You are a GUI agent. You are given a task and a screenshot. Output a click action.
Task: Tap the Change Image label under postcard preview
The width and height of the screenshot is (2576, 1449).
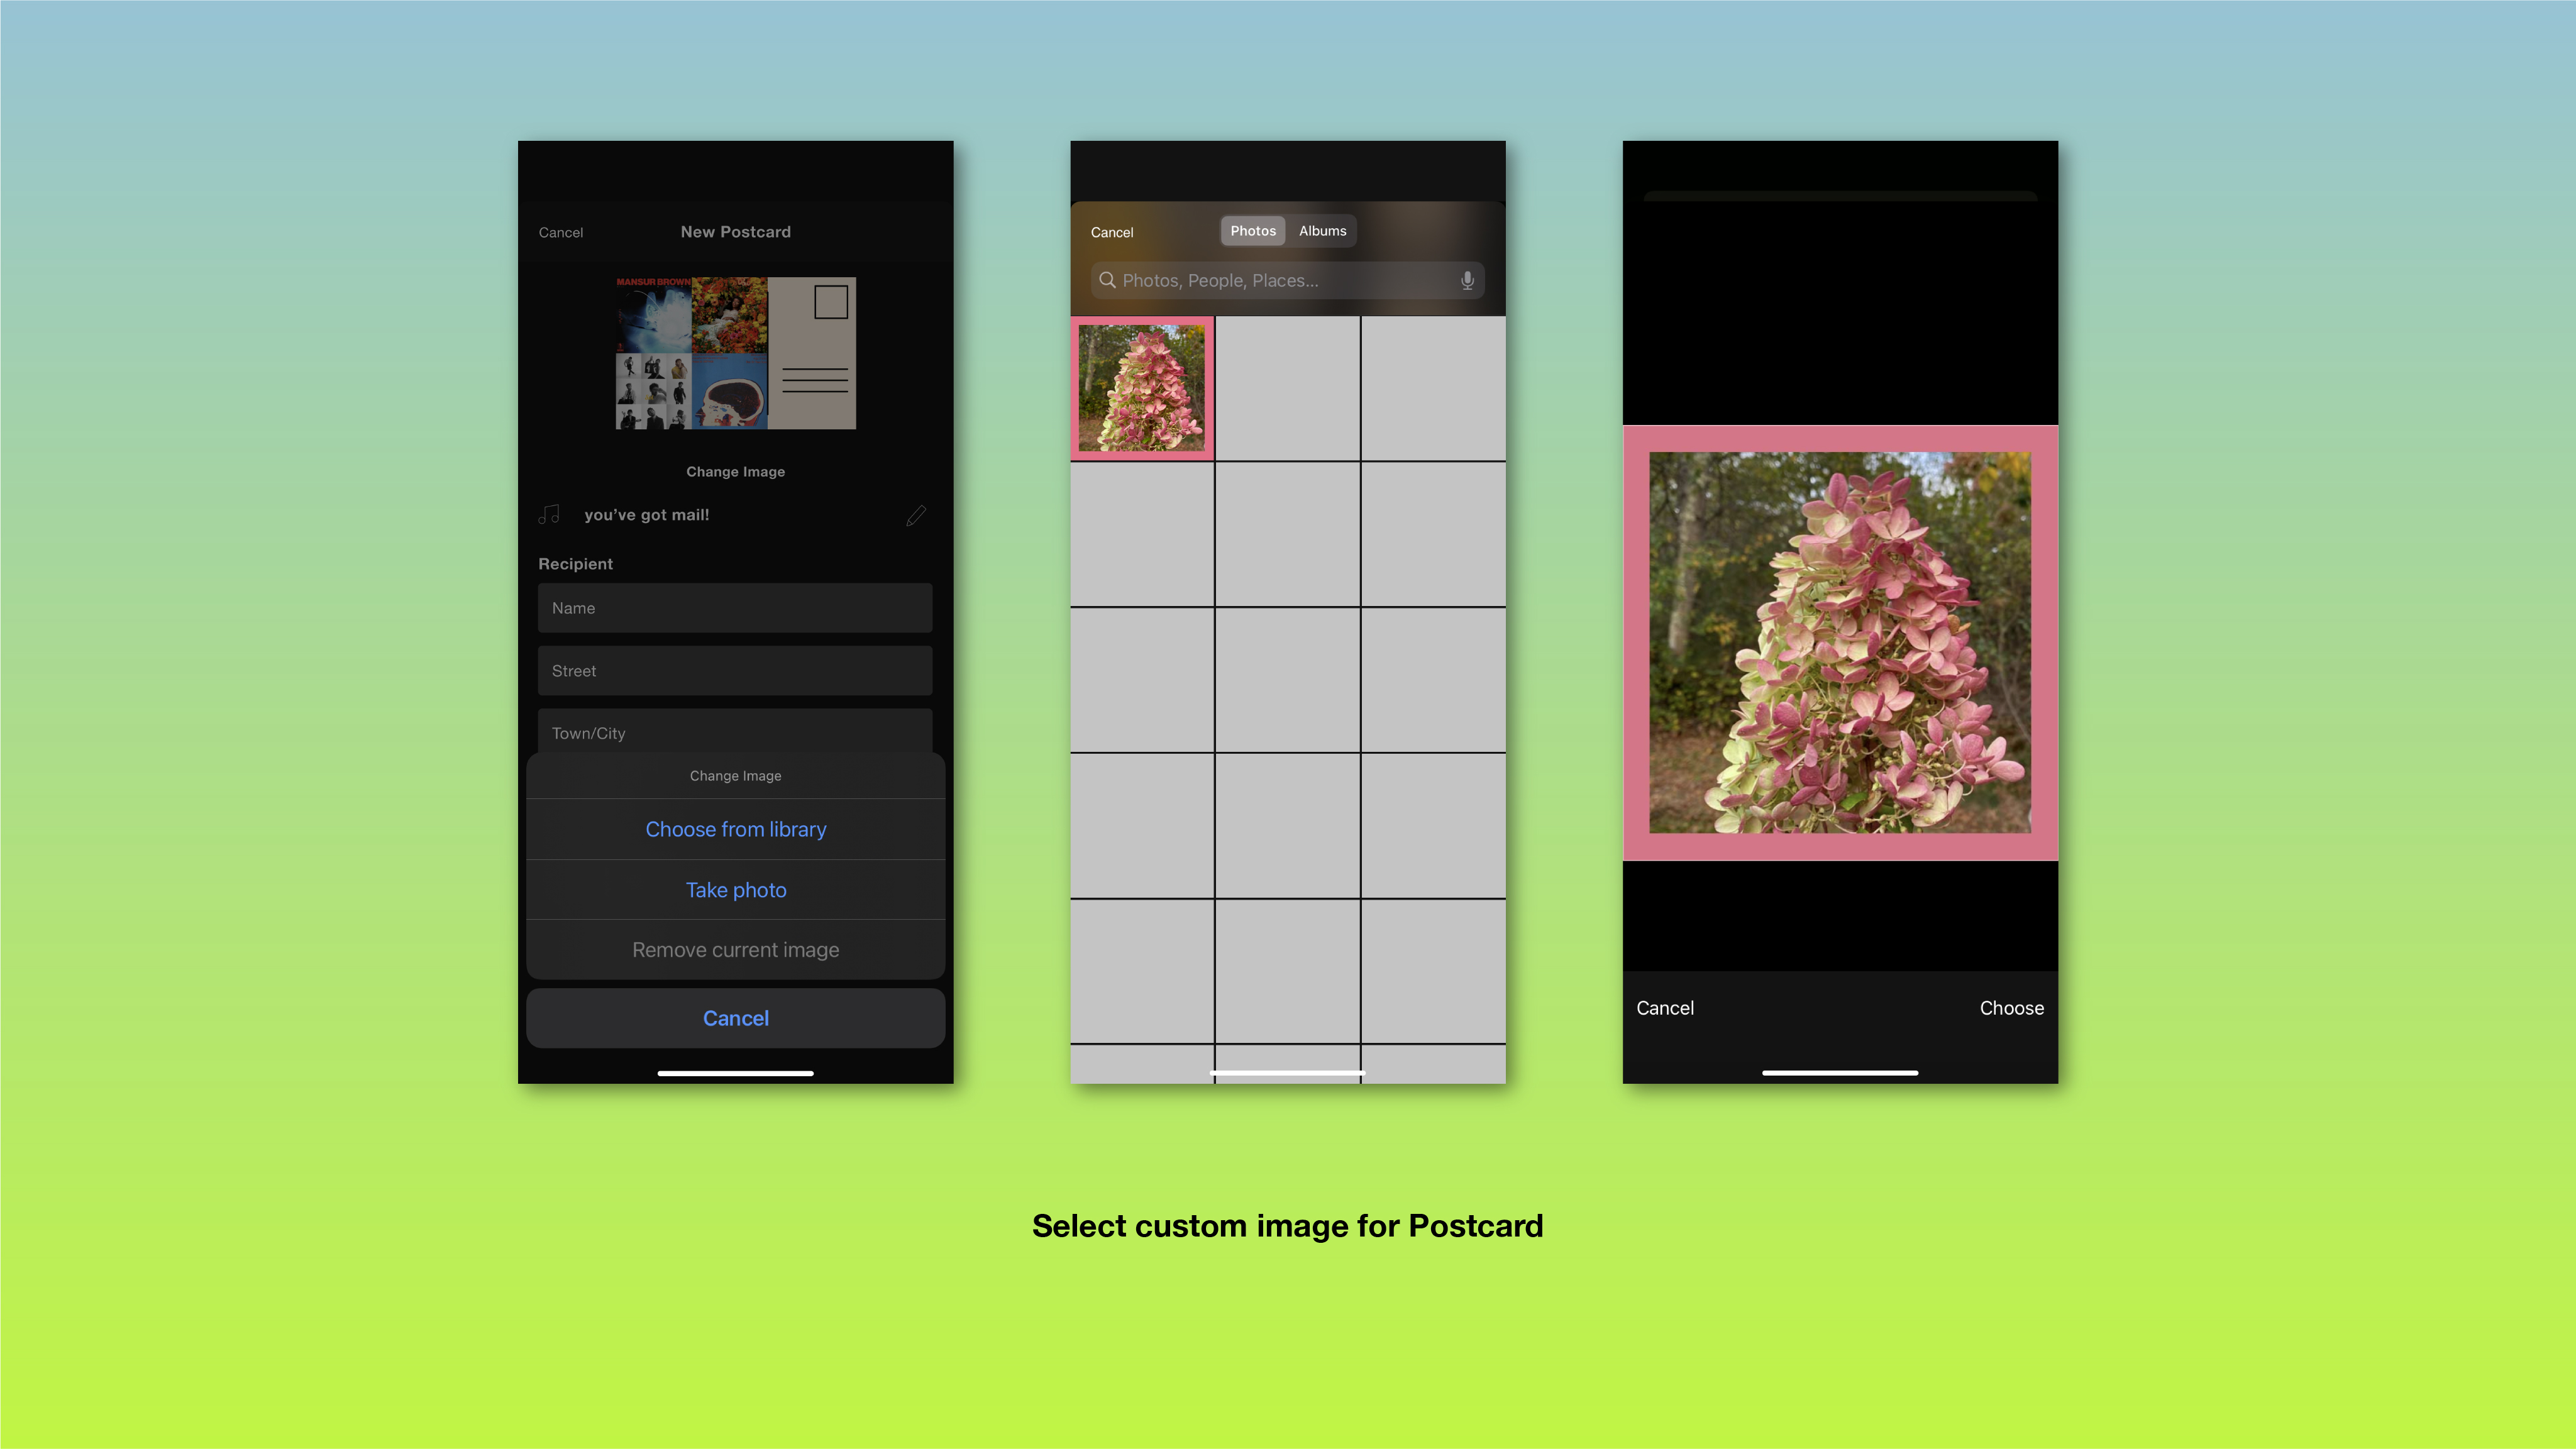(x=735, y=471)
